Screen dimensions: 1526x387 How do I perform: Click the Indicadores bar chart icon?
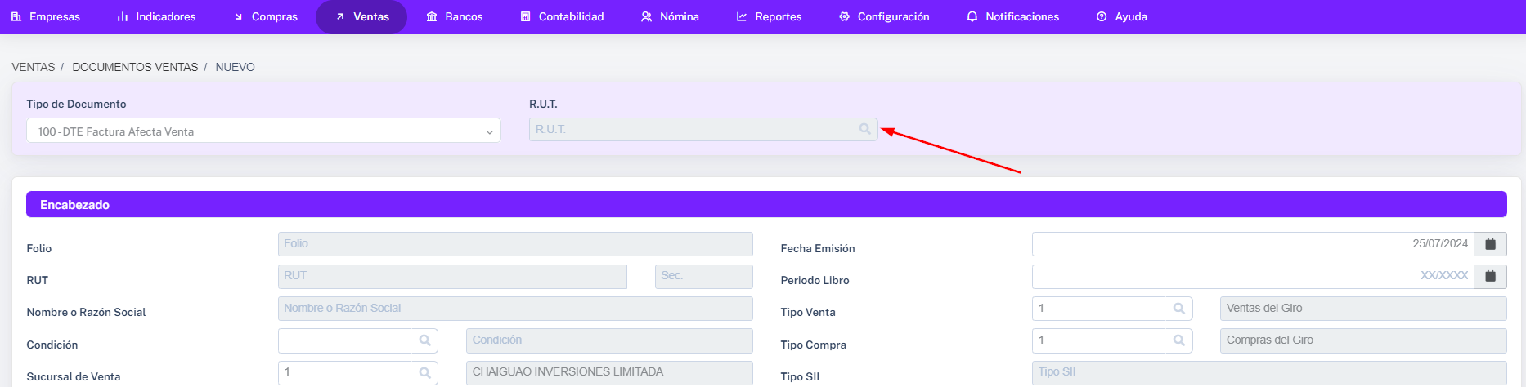pyautogui.click(x=123, y=16)
